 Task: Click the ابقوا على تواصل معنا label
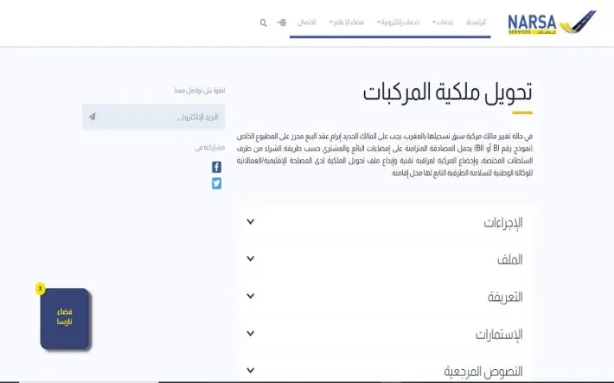tap(200, 91)
